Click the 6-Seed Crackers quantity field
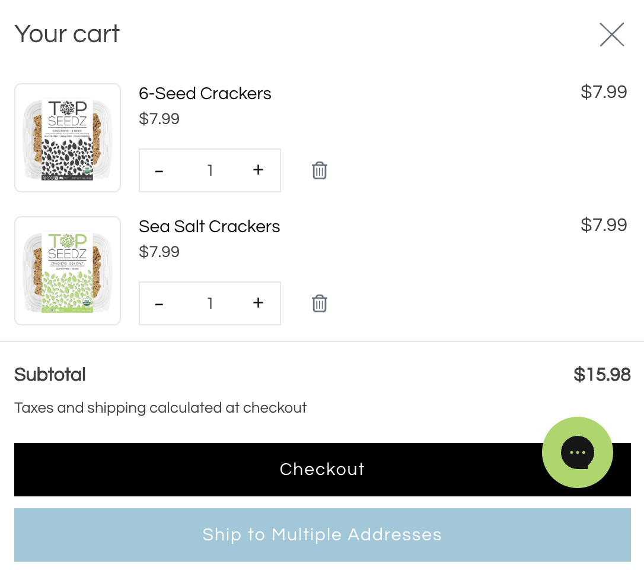Image resolution: width=644 pixels, height=570 pixels. (x=210, y=171)
